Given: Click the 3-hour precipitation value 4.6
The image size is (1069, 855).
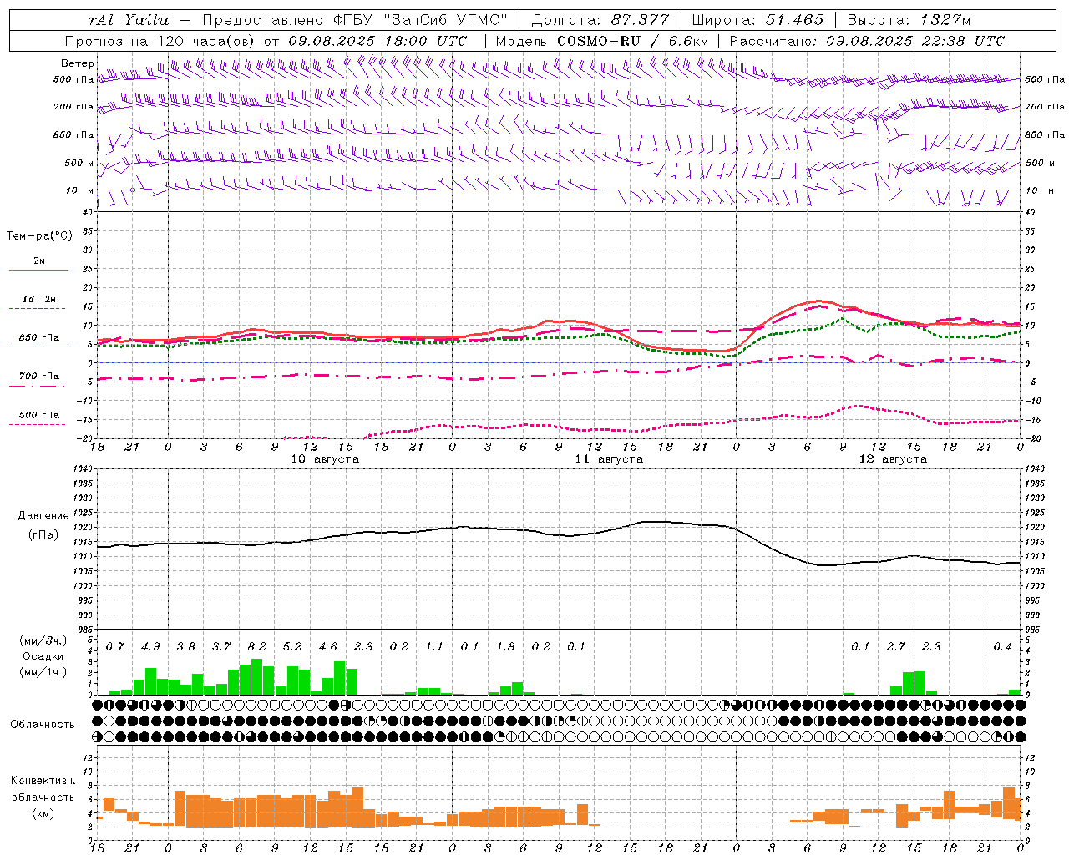Looking at the screenshot, I should coord(328,647).
